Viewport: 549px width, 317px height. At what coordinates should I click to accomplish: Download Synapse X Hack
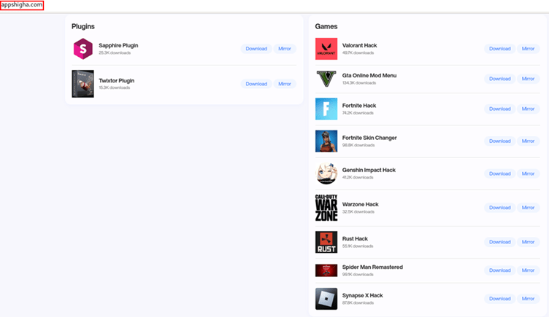499,299
